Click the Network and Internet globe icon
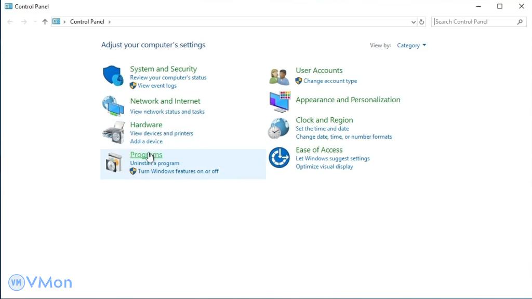The width and height of the screenshot is (532, 299). 113,106
